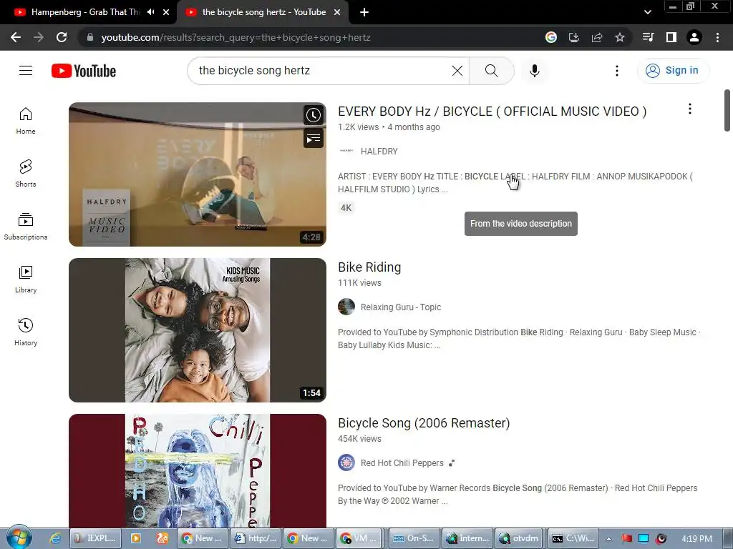Open the otvdm taskbar item
This screenshot has width=733, height=549.
[x=520, y=538]
